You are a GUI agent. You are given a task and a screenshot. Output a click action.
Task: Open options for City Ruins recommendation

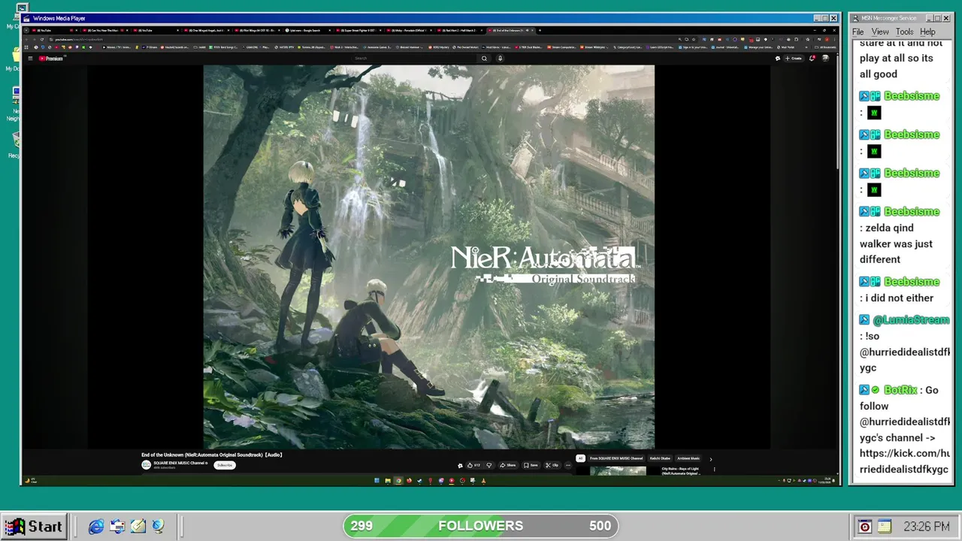pyautogui.click(x=714, y=470)
